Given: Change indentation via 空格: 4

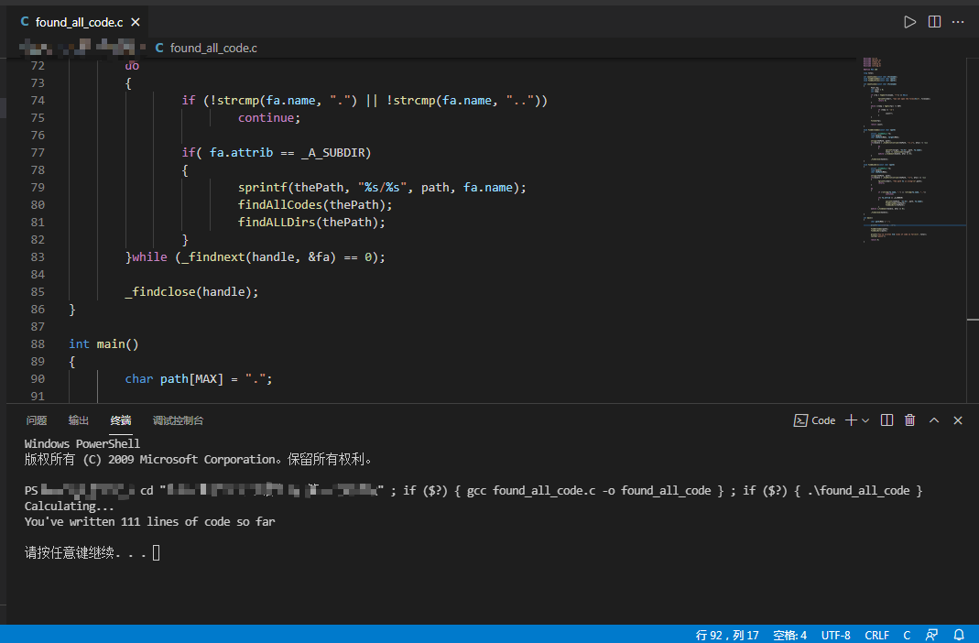Looking at the screenshot, I should coord(789,635).
